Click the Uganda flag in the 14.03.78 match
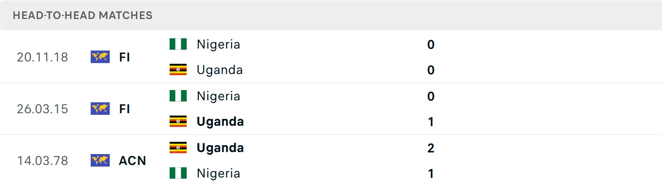This screenshot has width=662, height=186. (178, 148)
